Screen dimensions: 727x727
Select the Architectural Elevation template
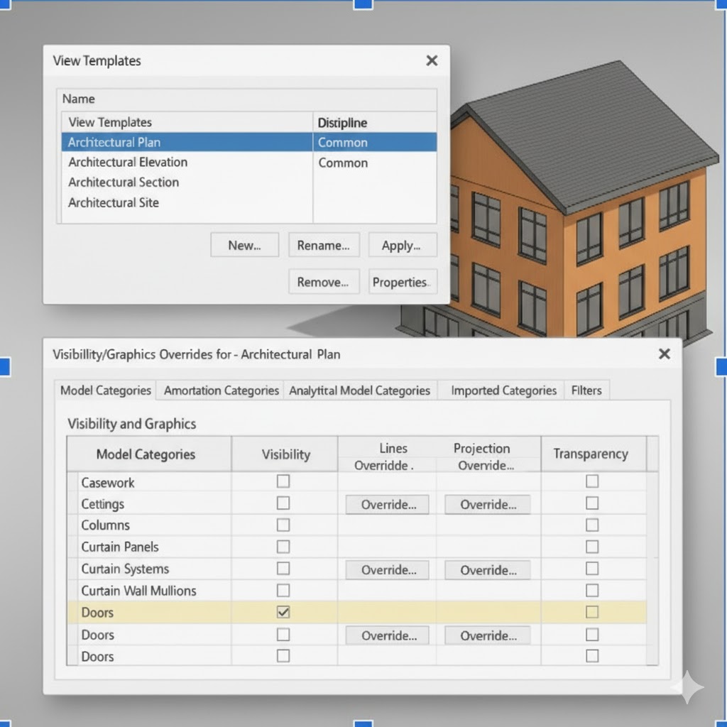(x=128, y=163)
